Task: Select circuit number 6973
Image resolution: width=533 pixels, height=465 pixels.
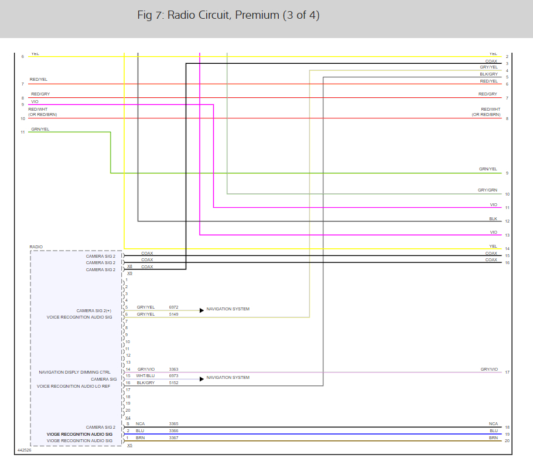Action: 173,376
